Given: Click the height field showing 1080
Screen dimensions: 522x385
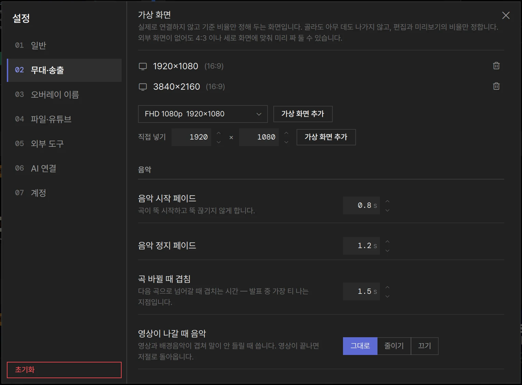Looking at the screenshot, I should [259, 137].
